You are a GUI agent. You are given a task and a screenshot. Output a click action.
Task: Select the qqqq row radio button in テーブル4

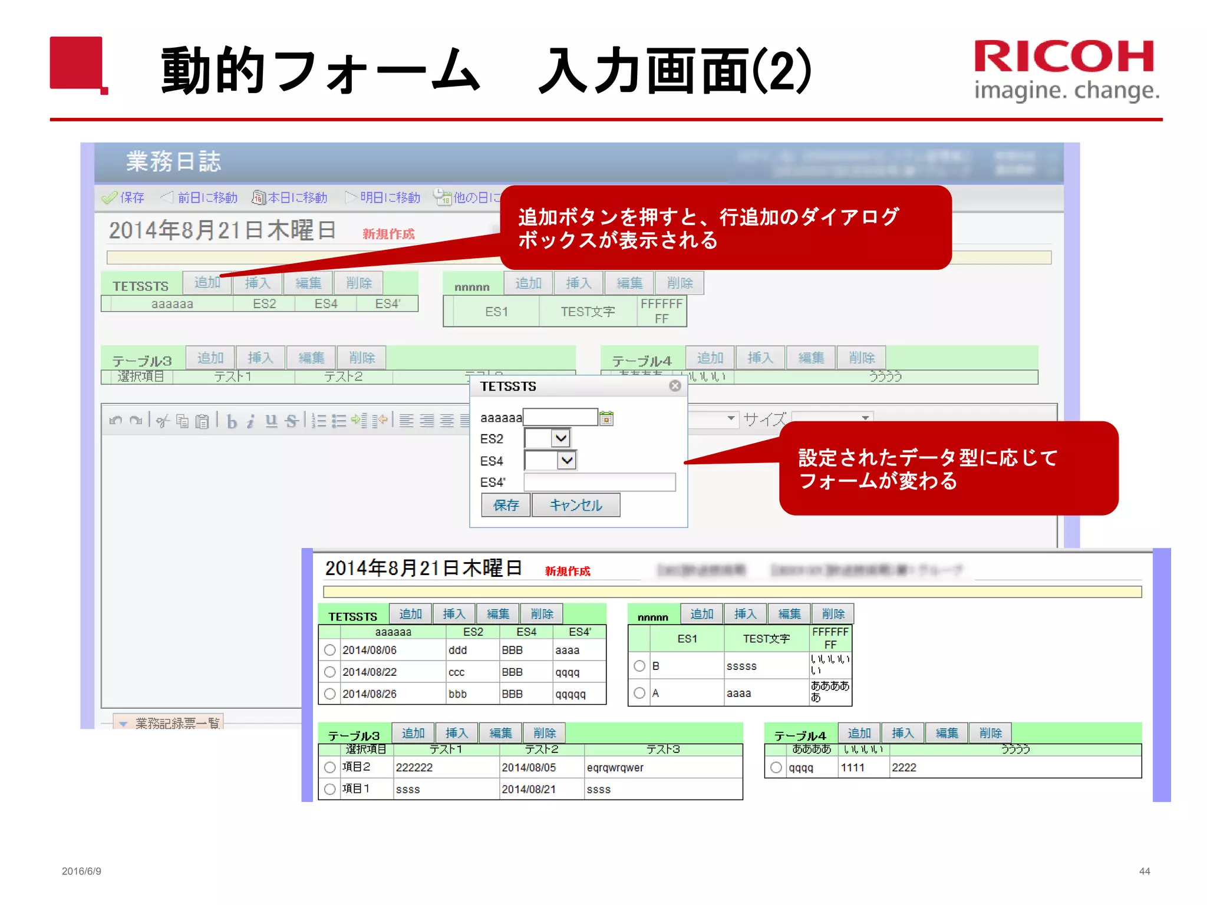click(776, 767)
